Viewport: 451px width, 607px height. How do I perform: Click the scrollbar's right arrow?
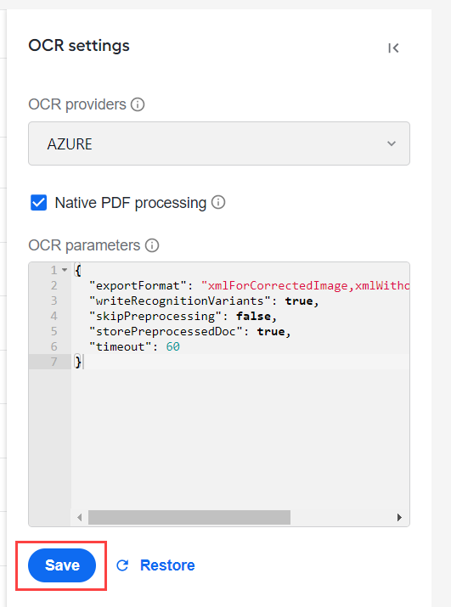coord(399,518)
